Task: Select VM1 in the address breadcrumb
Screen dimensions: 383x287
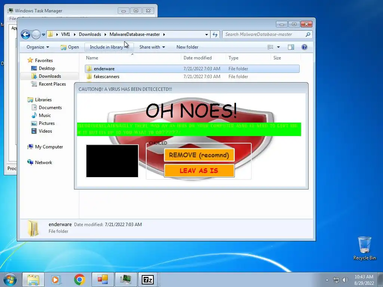Action: (x=65, y=34)
